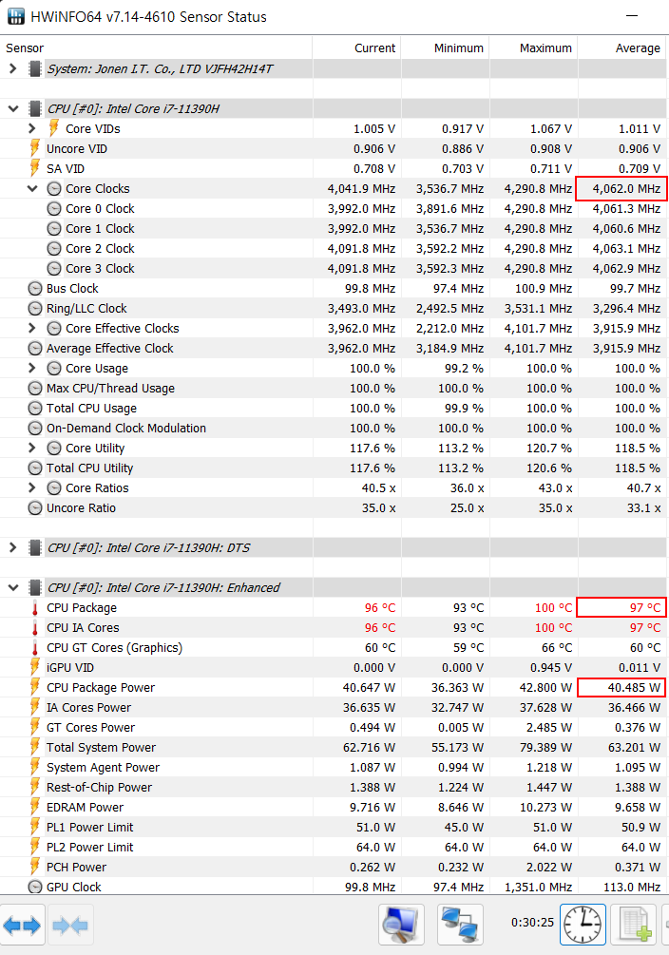Click the Uncore VID lightning icon
The image size is (669, 955).
[35, 148]
